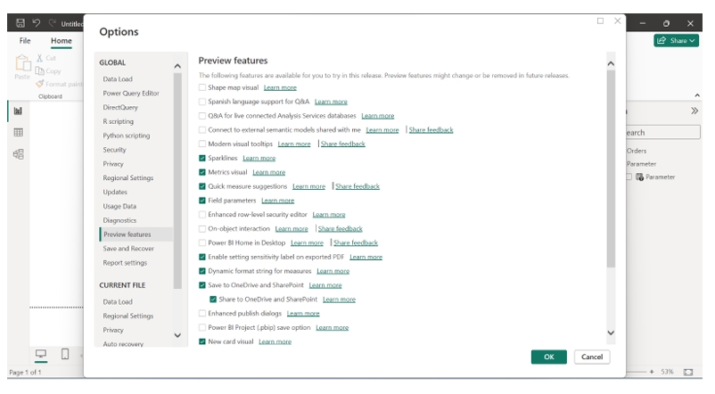Viewport: 715px width, 394px height.
Task: Select Global Data Load option category
Action: [x=118, y=79]
